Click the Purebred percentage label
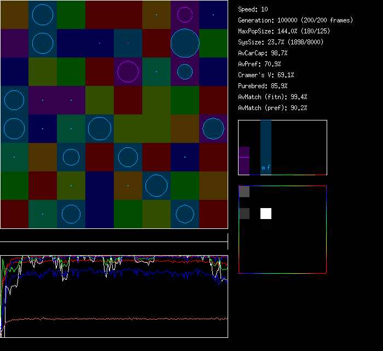This screenshot has width=383, height=351. [x=263, y=86]
